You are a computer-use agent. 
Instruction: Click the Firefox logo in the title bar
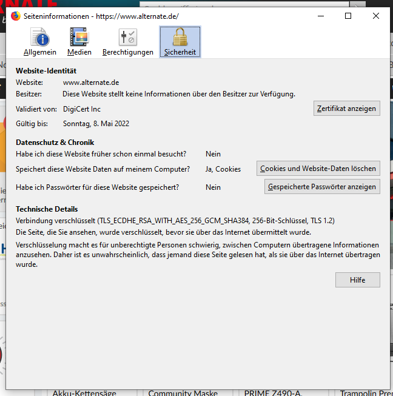pos(16,16)
